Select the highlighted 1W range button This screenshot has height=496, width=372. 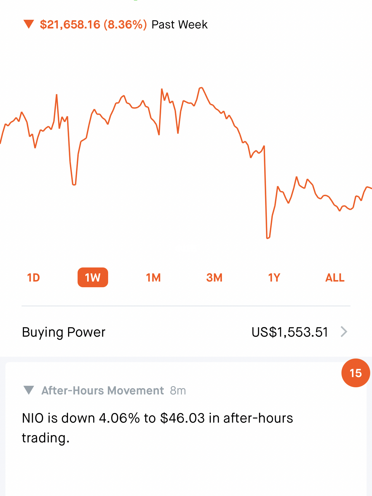pos(93,278)
